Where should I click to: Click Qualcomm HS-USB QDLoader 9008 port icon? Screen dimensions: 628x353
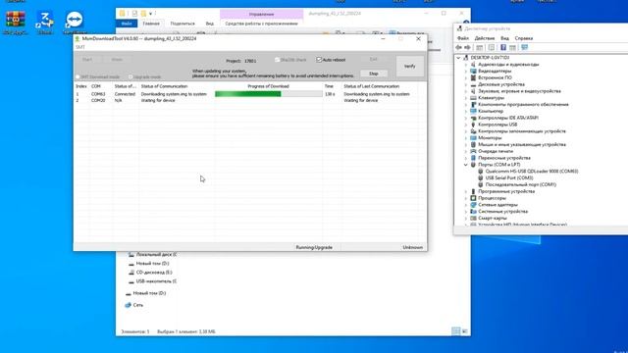481,172
